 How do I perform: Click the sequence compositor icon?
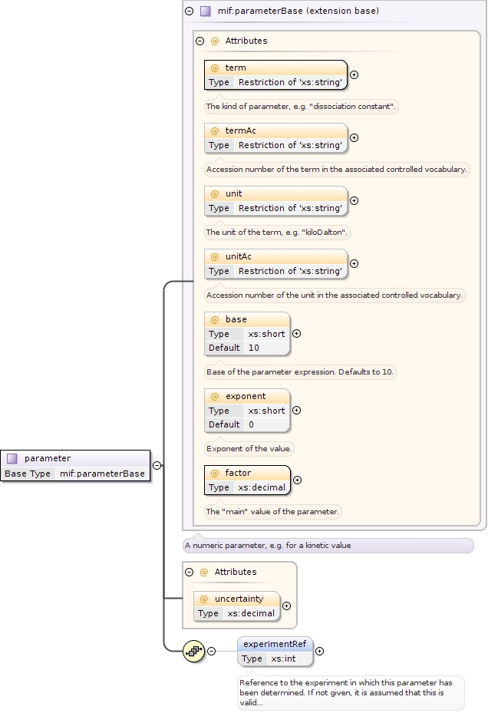point(193,651)
